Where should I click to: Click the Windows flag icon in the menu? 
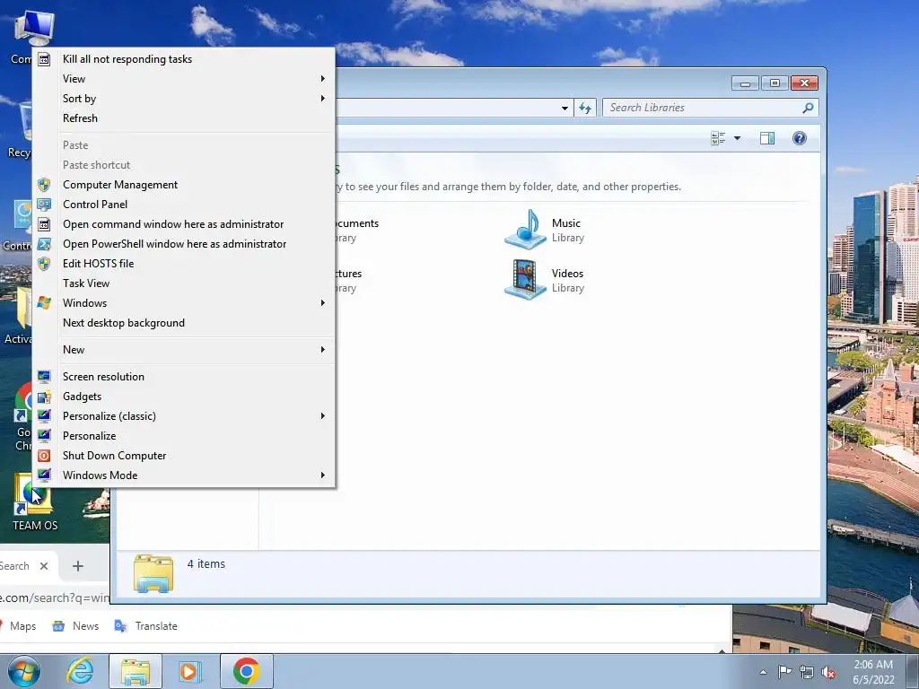(44, 303)
